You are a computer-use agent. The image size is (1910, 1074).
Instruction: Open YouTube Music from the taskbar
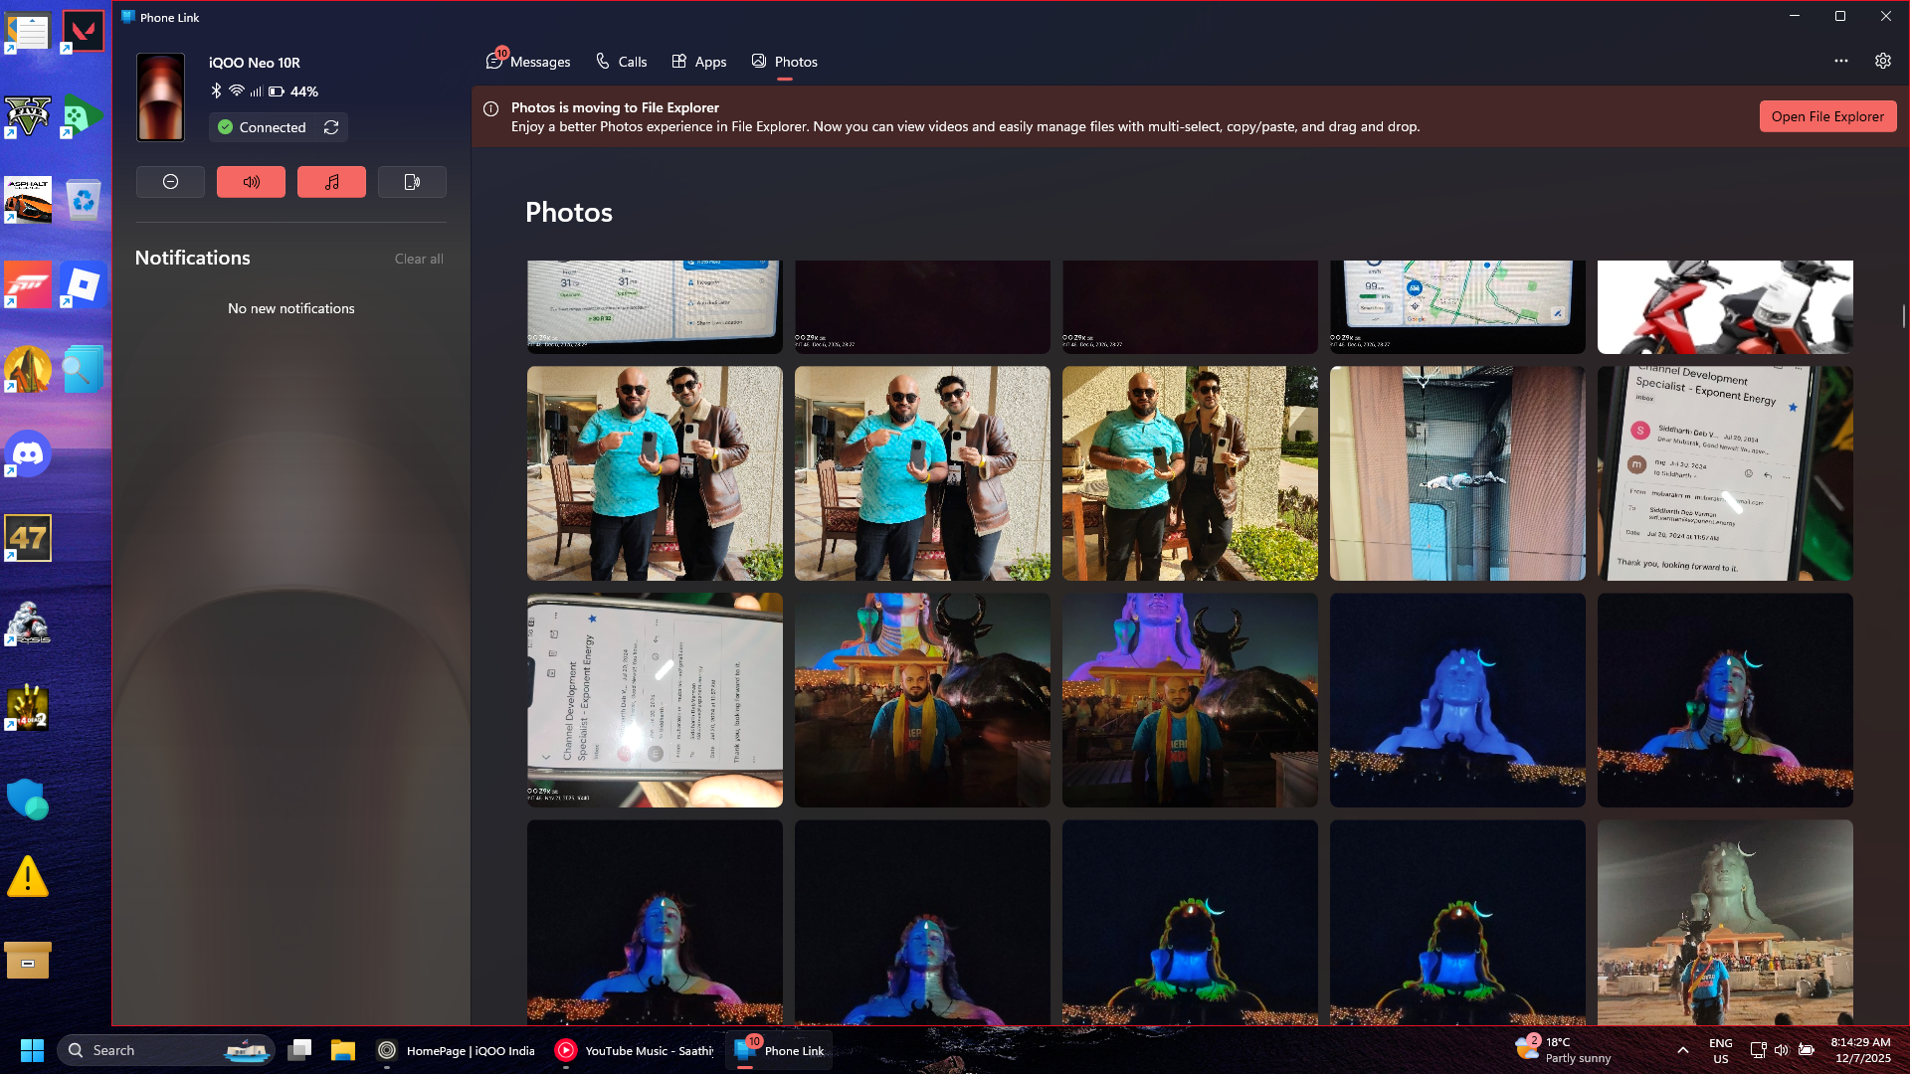tap(635, 1050)
